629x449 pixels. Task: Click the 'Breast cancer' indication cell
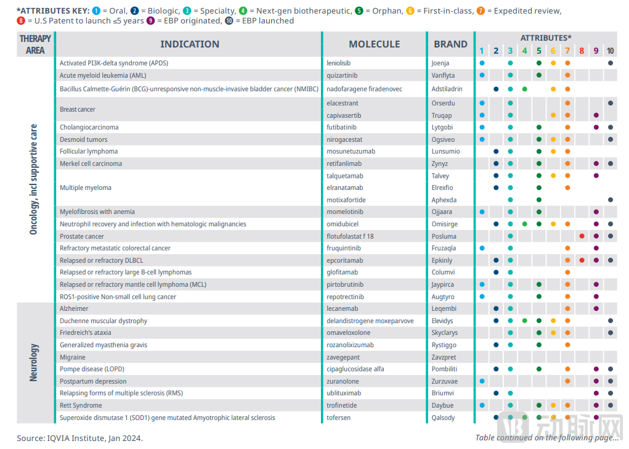click(78, 109)
